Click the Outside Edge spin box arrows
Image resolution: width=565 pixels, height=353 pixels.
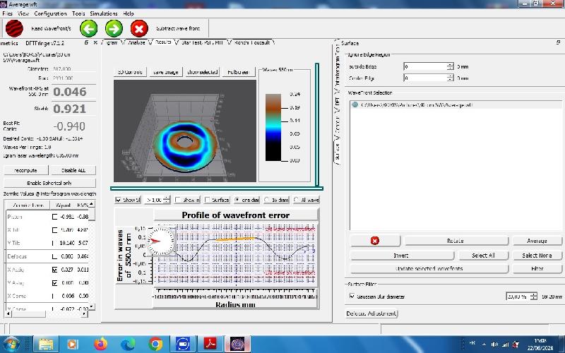(451, 66)
